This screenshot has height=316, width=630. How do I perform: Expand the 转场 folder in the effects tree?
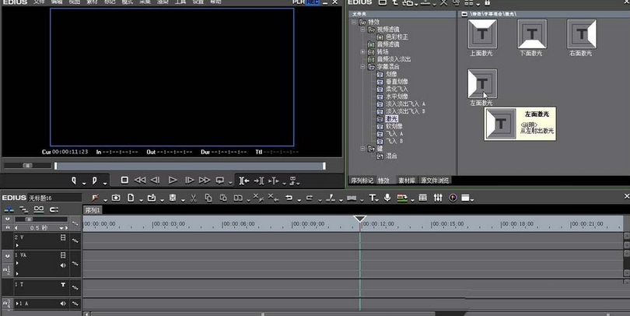click(x=362, y=51)
